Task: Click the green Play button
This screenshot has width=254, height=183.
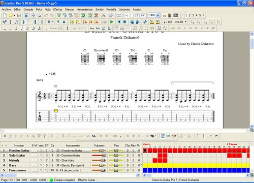Action: (112, 22)
